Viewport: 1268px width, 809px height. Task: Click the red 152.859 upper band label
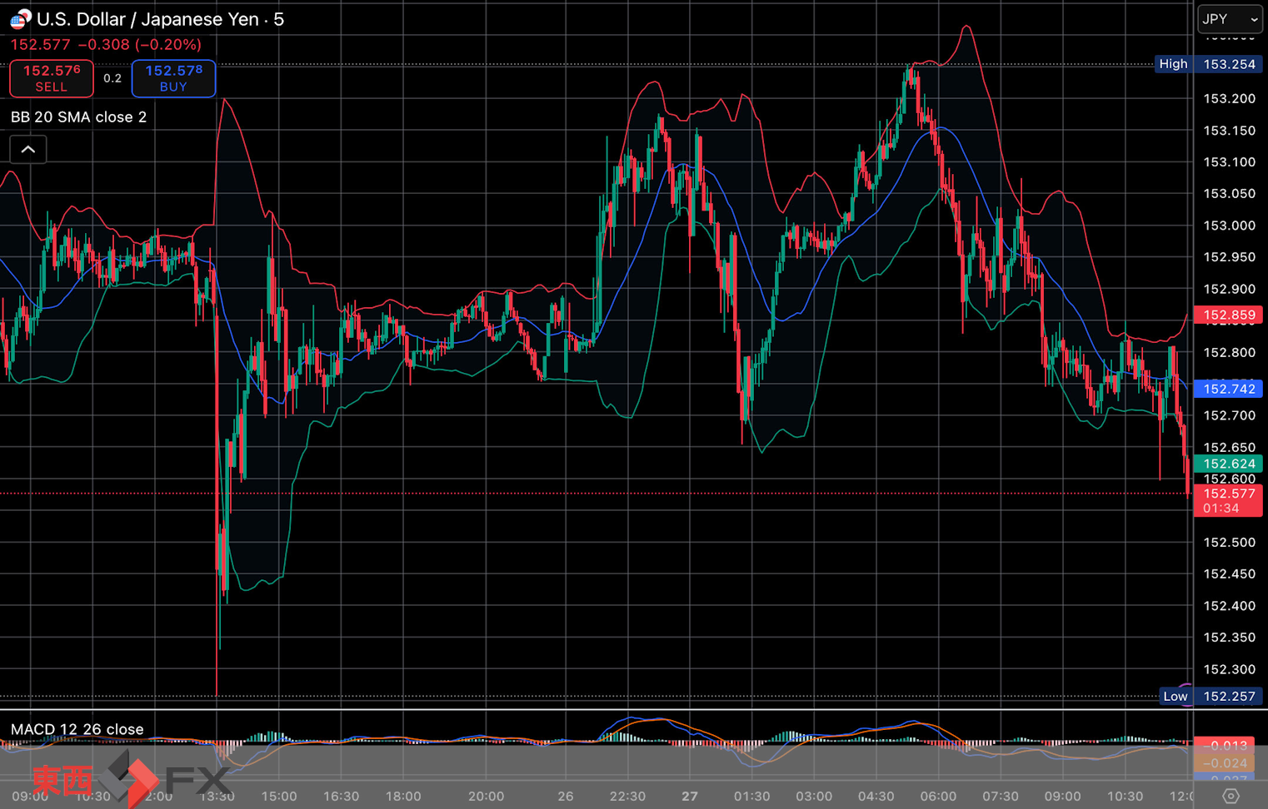(x=1228, y=315)
